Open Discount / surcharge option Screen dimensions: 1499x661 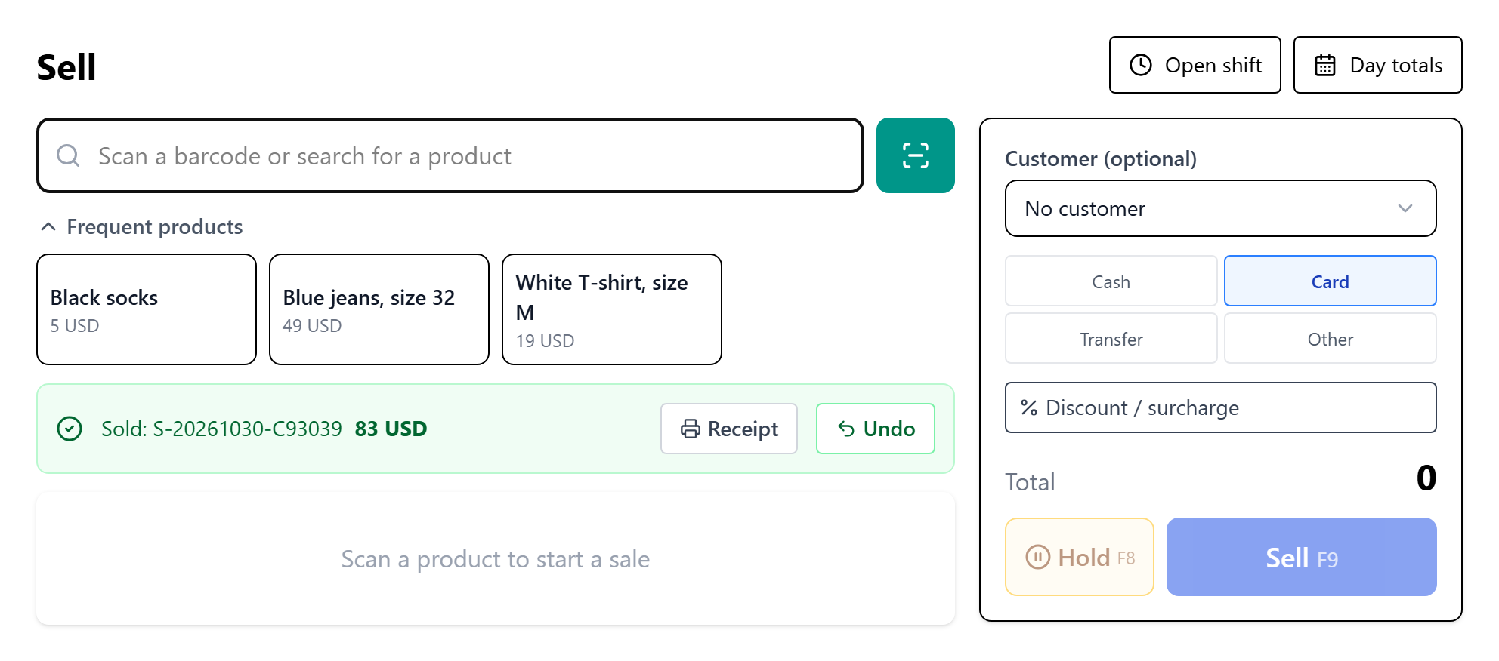1220,407
